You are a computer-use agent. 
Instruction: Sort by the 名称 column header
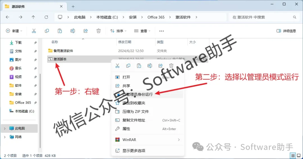[55, 42]
